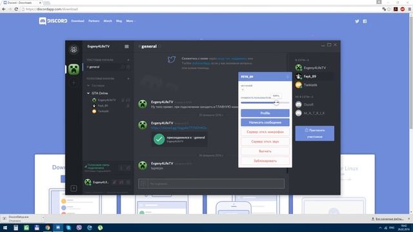Click the general channel invite icon
Viewport: 413px width, 232px height.
(x=123, y=67)
